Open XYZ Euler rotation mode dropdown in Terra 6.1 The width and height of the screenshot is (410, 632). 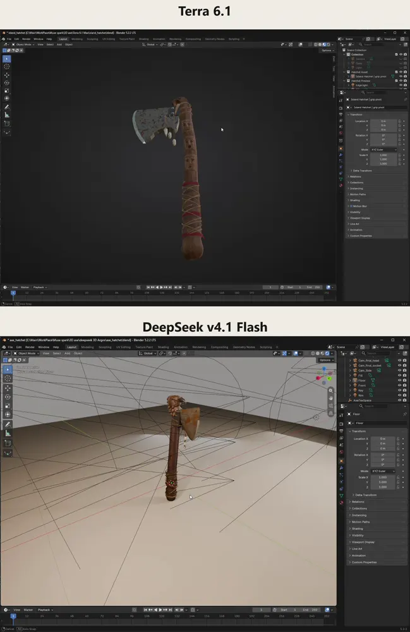tap(384, 150)
